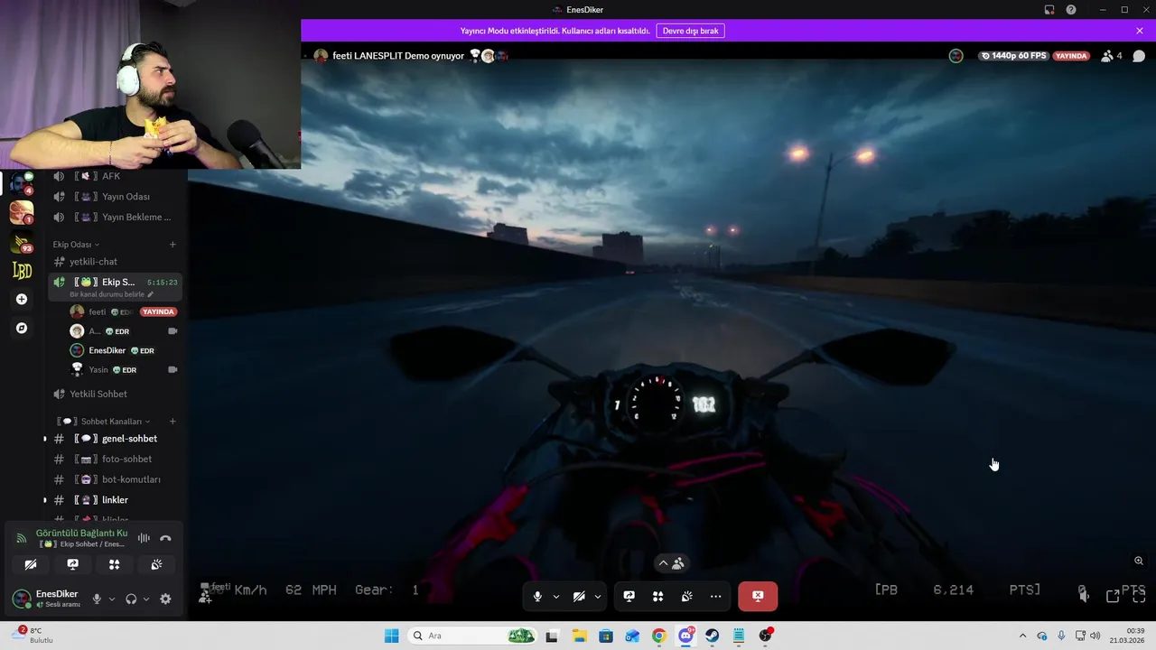Open the help icon in the title bar

(1071, 10)
